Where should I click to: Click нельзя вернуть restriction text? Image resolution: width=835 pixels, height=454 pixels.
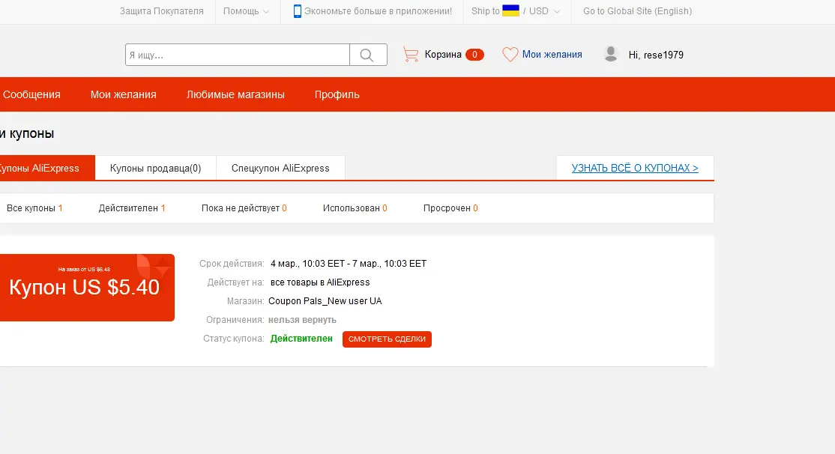pyautogui.click(x=303, y=320)
